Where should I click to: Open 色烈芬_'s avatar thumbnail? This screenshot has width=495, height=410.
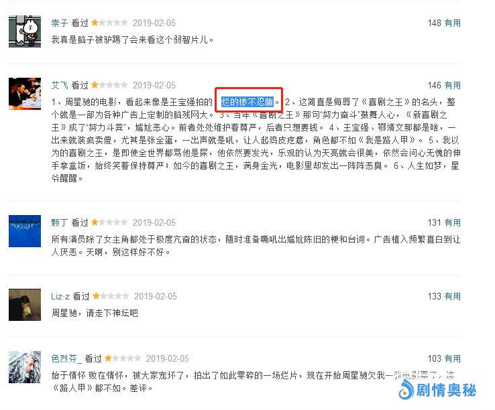[25, 367]
